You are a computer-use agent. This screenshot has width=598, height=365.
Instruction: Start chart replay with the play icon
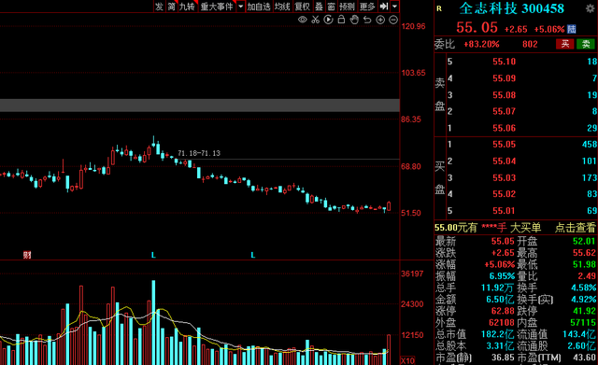[328, 20]
